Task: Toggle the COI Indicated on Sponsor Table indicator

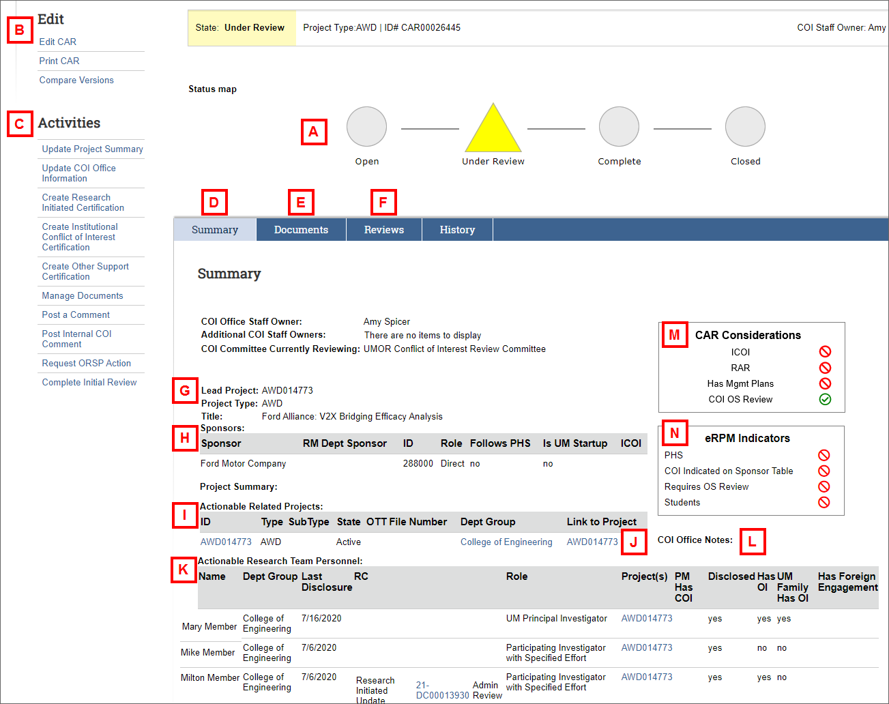Action: point(825,471)
